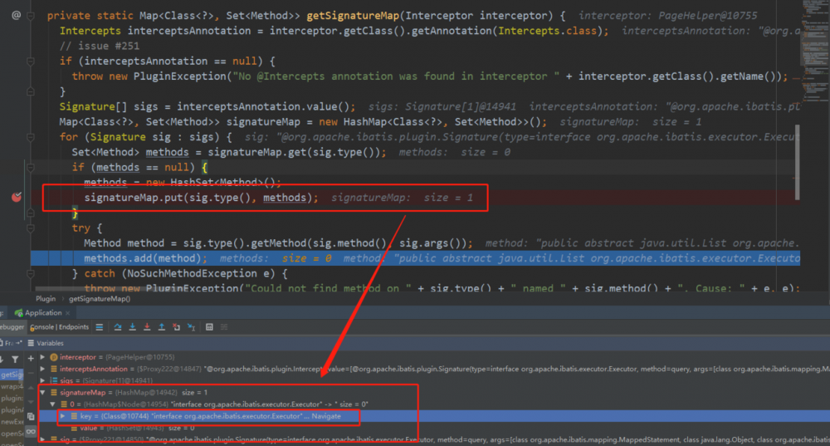830x446 pixels.
Task: Expand the sigs variable node
Action: (42, 380)
